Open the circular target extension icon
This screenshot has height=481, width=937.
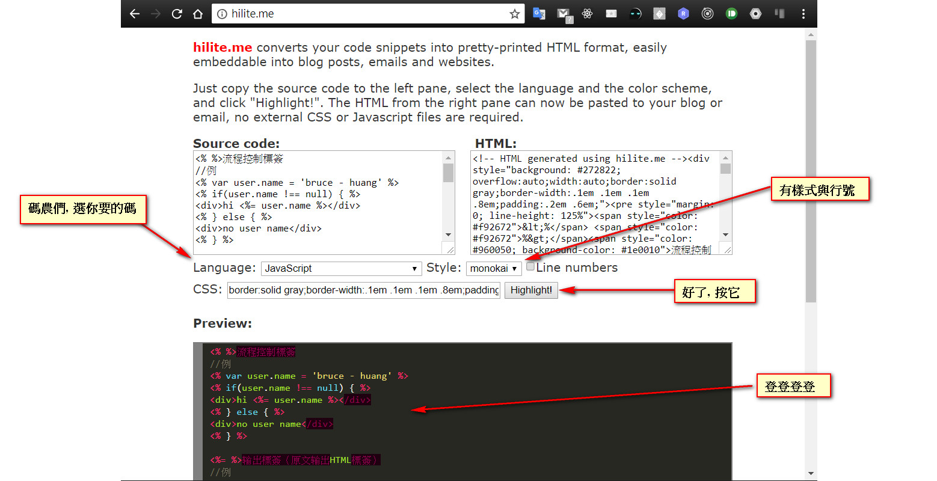tap(708, 14)
